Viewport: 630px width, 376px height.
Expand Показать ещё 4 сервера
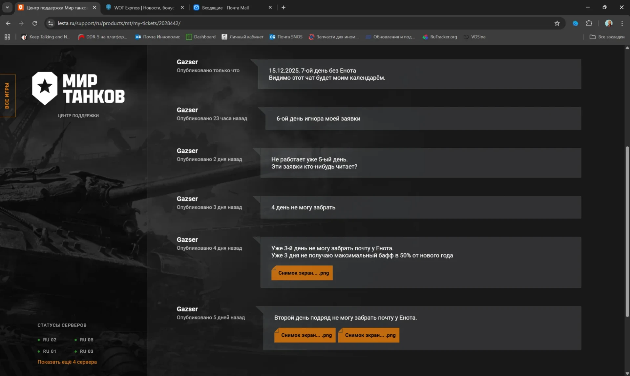67,362
